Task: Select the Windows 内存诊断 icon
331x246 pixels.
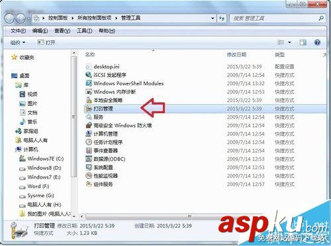Action: (89, 91)
